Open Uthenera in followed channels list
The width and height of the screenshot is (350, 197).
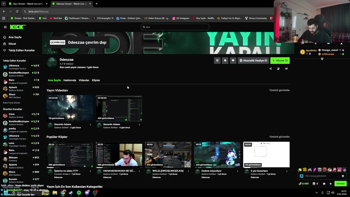pyautogui.click(x=21, y=67)
